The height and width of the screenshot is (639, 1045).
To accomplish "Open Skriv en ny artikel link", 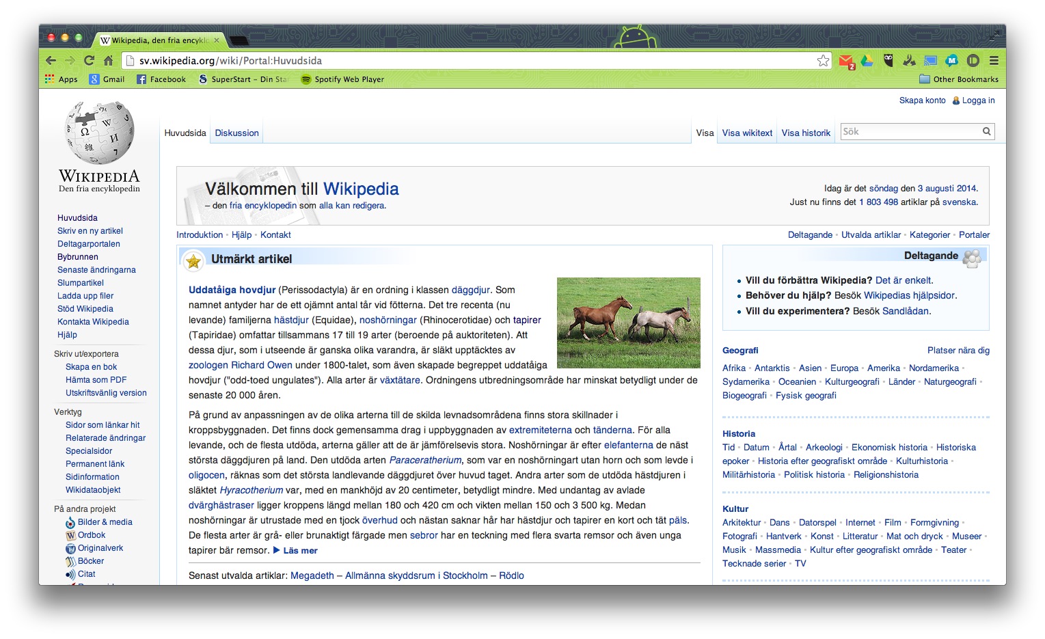I will click(90, 231).
